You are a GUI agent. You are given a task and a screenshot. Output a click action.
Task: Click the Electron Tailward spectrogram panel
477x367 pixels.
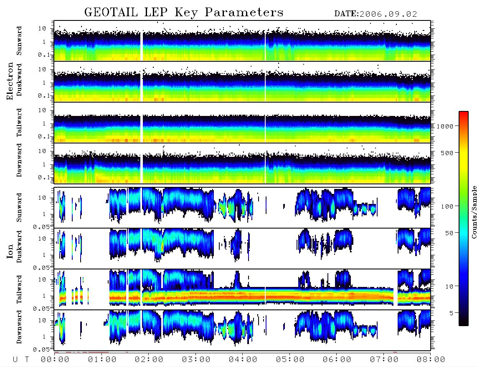[242, 123]
